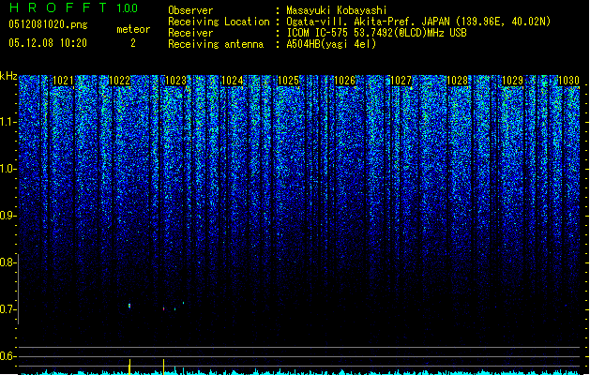590x375 pixels.
Task: Click the meteor count label
Action: coord(133,29)
